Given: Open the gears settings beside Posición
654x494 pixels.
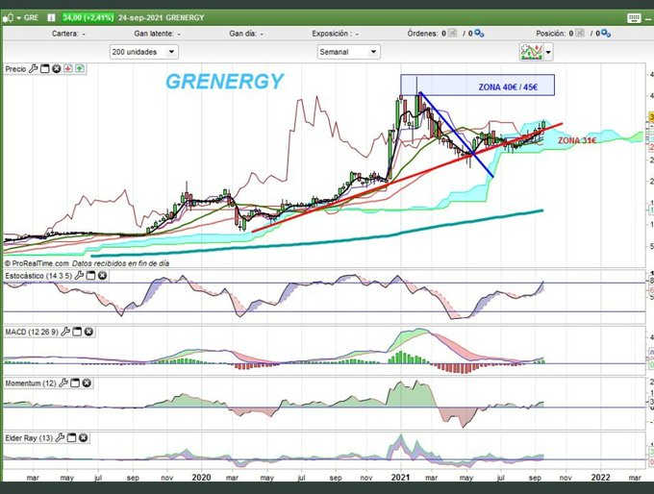Looking at the screenshot, I should click(x=606, y=34).
